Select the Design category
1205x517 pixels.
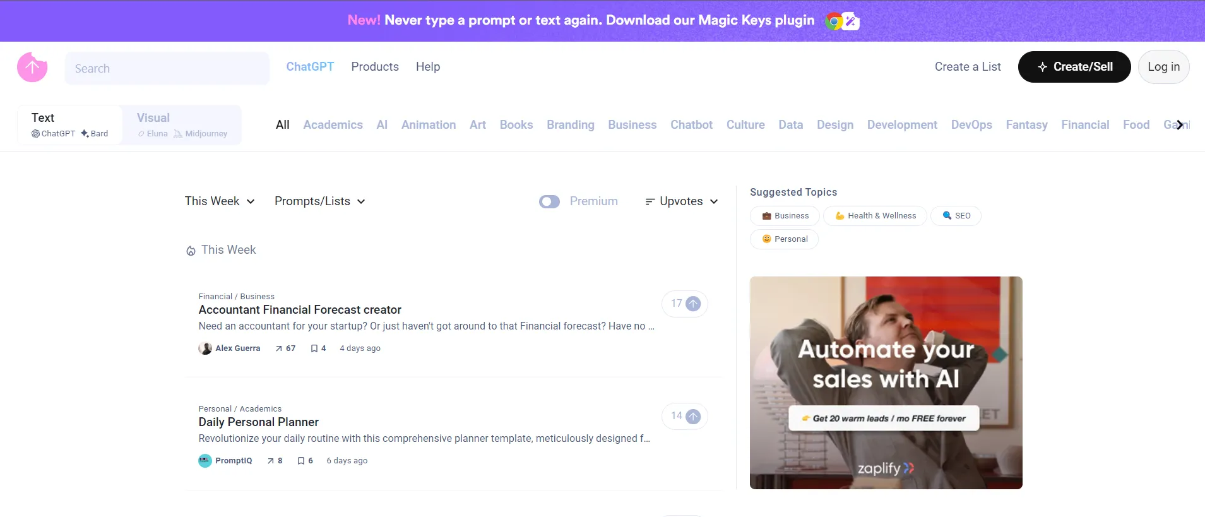pos(835,125)
